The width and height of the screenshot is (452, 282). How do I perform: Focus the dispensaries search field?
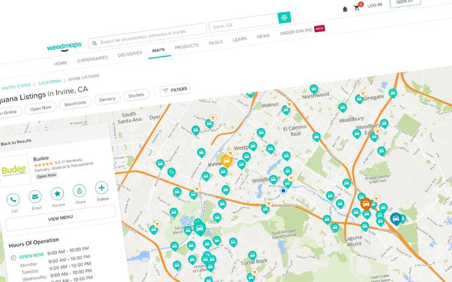tap(148, 37)
